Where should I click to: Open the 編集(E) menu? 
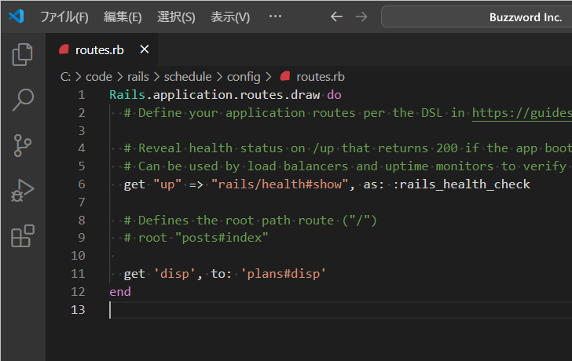[123, 16]
